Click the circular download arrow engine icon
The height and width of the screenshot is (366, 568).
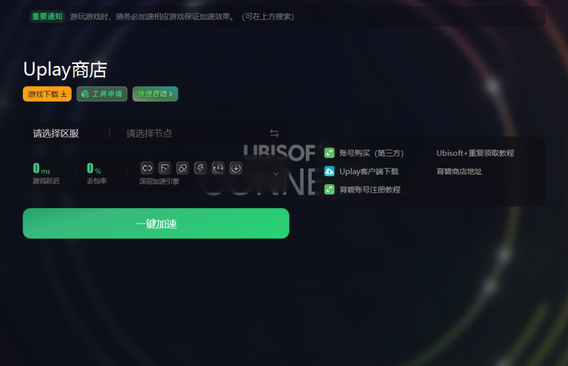tap(236, 168)
